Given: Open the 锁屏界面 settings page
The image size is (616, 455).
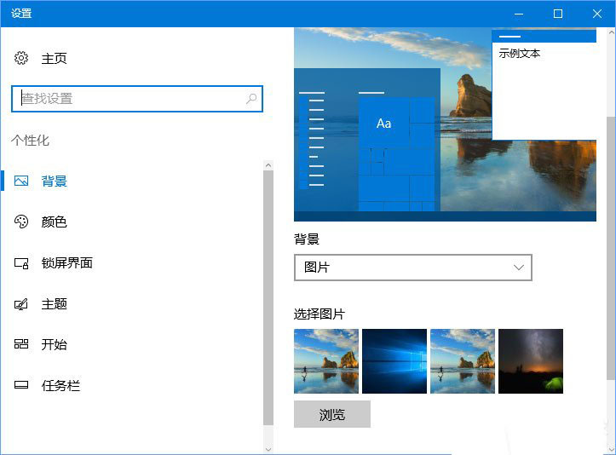Looking at the screenshot, I should (66, 263).
